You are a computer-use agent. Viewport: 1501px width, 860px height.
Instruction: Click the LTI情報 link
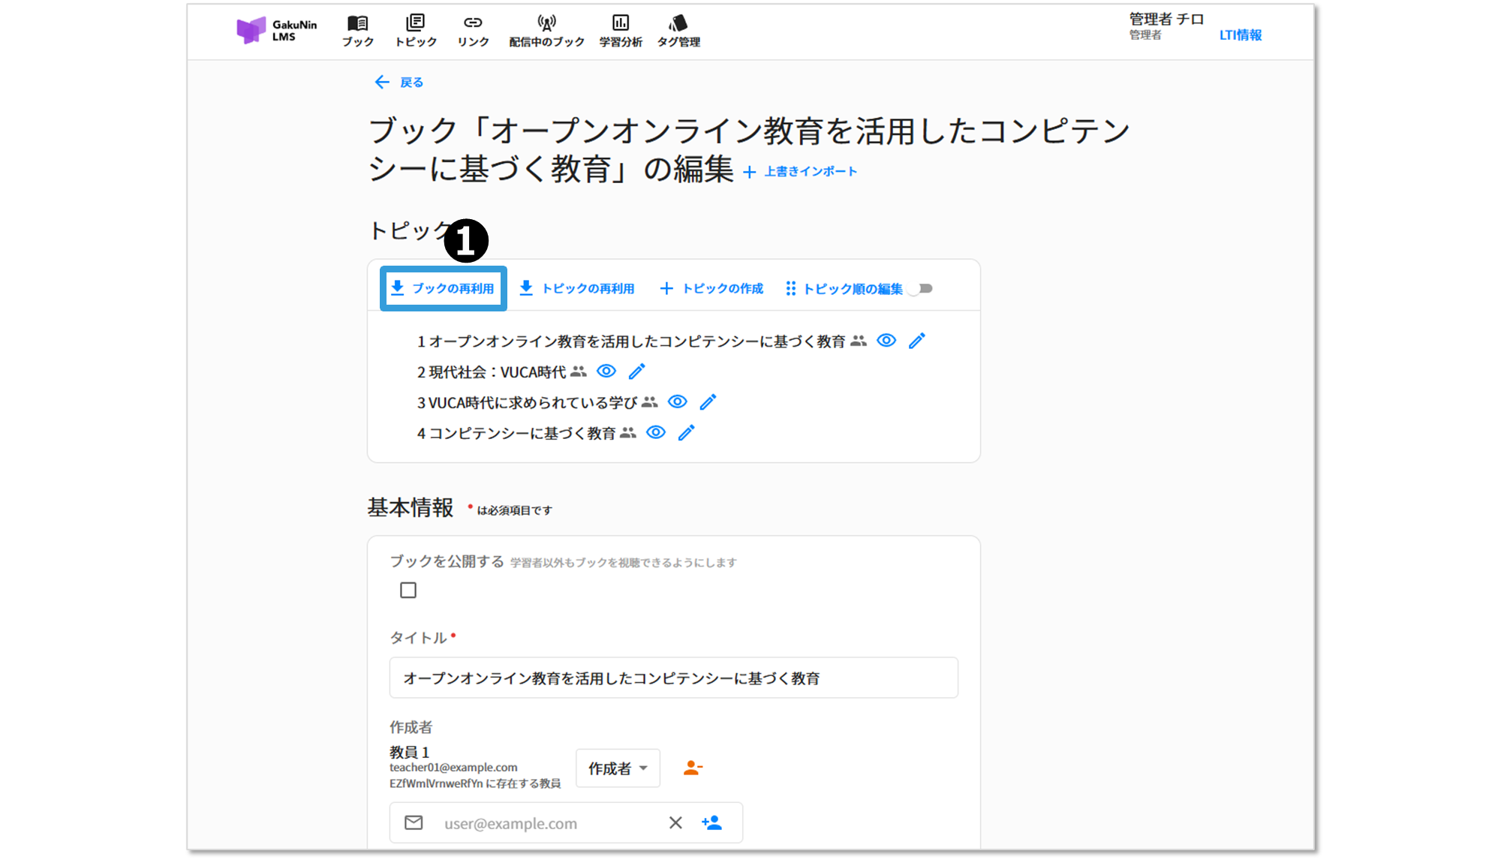click(x=1240, y=35)
